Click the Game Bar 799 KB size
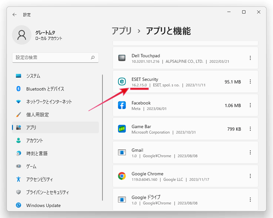The height and width of the screenshot is (218, 273). [x=234, y=129]
